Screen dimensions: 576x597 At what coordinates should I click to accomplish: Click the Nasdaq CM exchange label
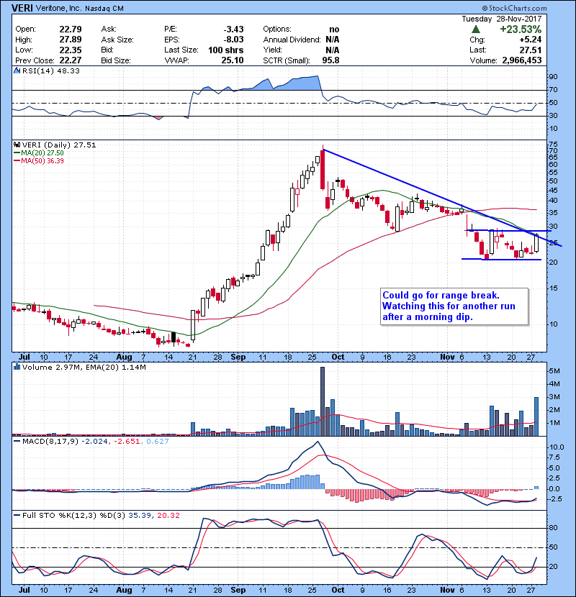click(x=104, y=9)
